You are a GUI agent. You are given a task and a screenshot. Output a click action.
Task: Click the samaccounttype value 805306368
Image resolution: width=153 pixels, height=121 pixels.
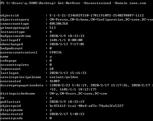59,24
